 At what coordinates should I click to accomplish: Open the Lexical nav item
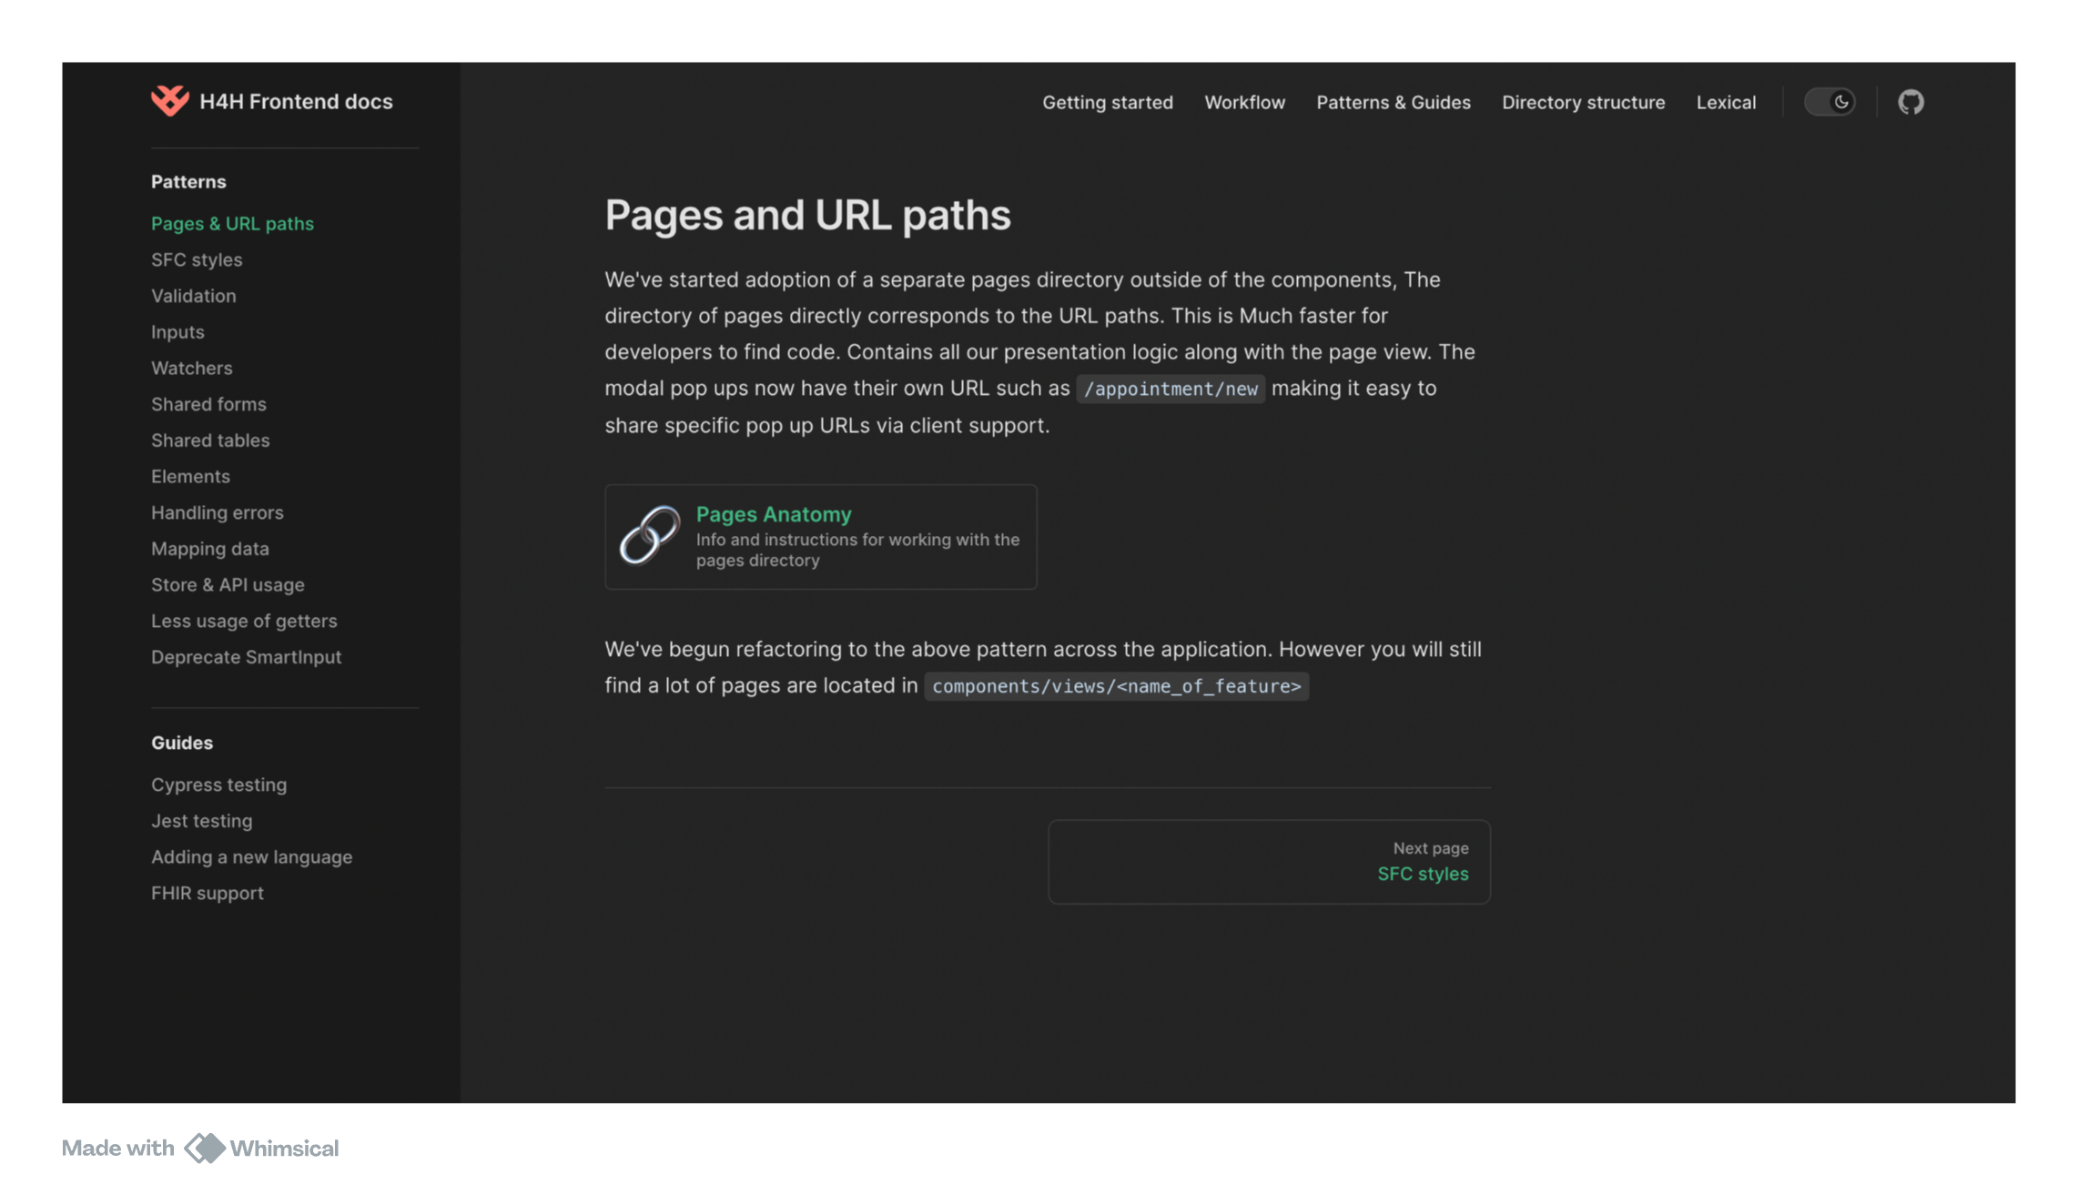tap(1726, 103)
